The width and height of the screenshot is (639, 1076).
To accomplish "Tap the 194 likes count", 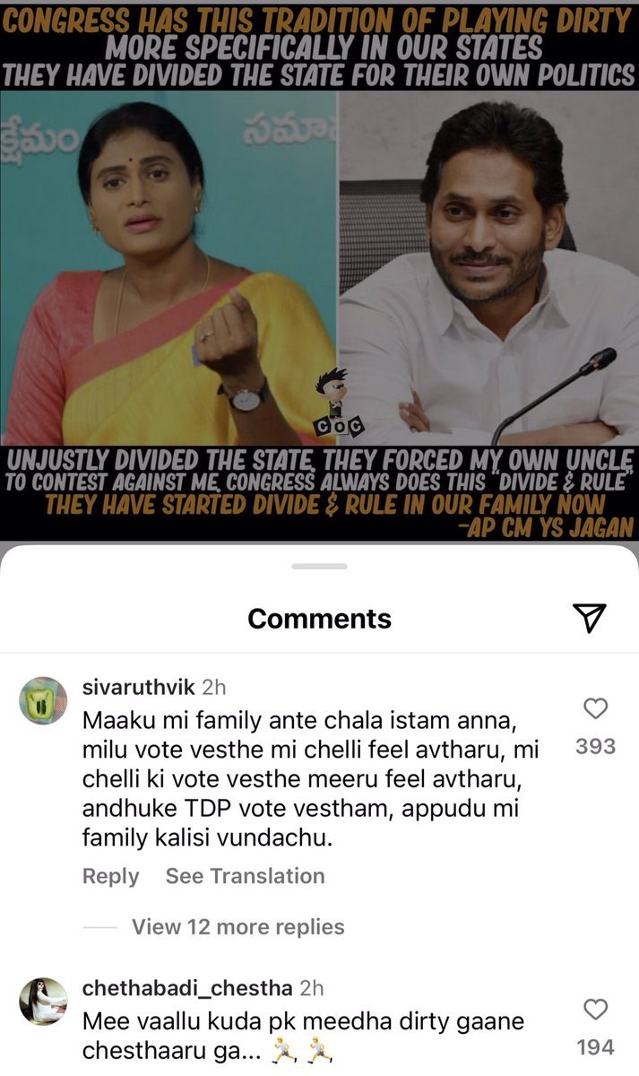I will click(x=596, y=1047).
